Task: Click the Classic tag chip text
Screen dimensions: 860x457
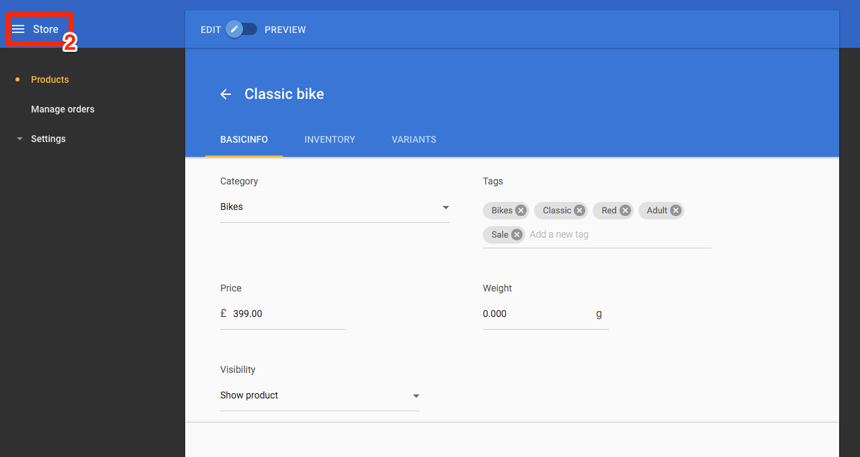Action: pos(557,211)
